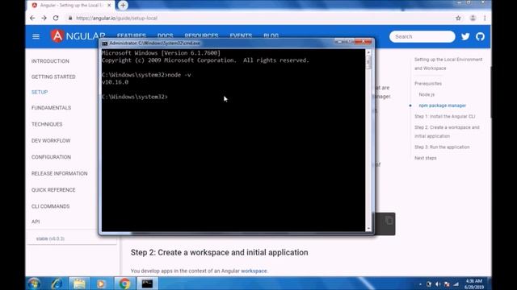The width and height of the screenshot is (517, 290).
Task: Copy code block using copy icon
Action: (x=389, y=221)
